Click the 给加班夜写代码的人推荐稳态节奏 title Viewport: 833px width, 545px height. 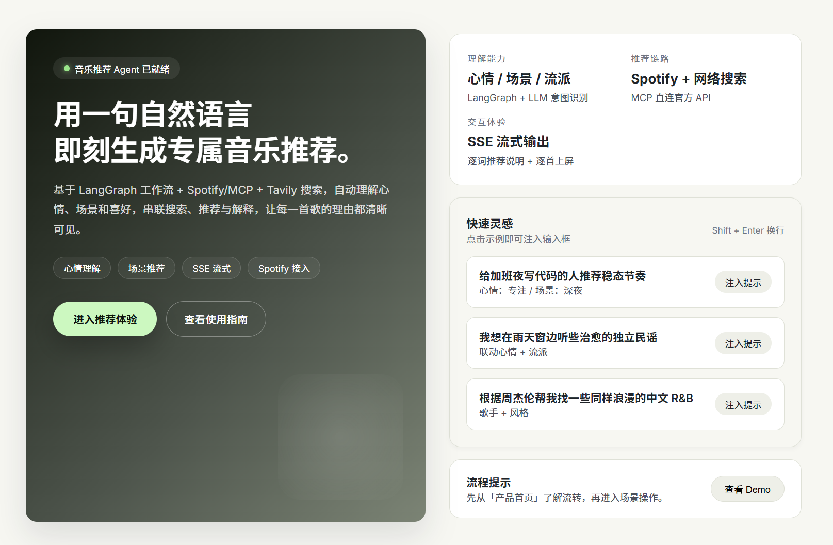coord(562,276)
